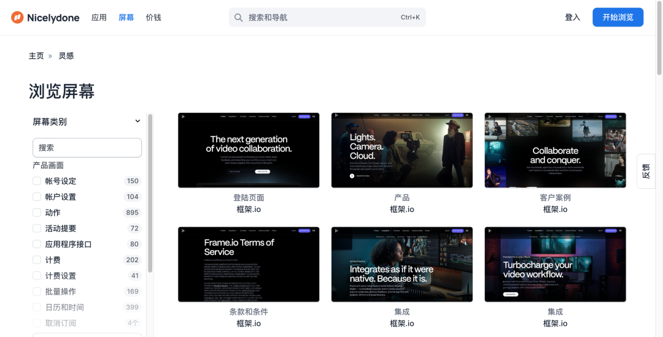Click the 动作 count badge 895
Image resolution: width=663 pixels, height=337 pixels.
click(133, 213)
